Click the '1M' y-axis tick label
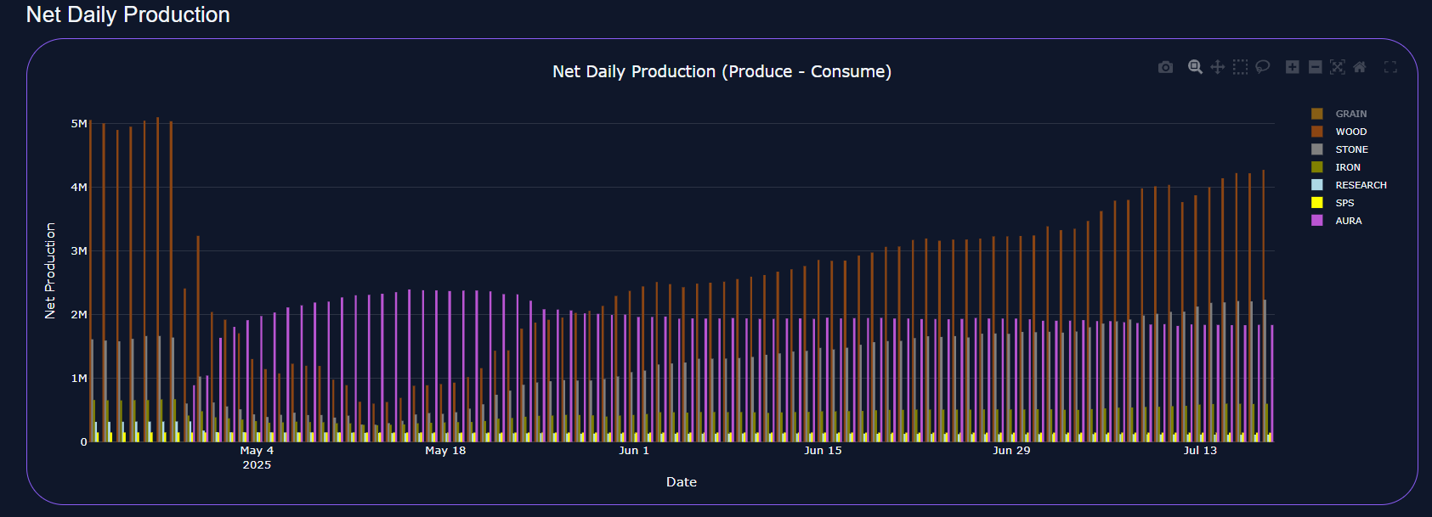The height and width of the screenshot is (517, 1432). (79, 379)
